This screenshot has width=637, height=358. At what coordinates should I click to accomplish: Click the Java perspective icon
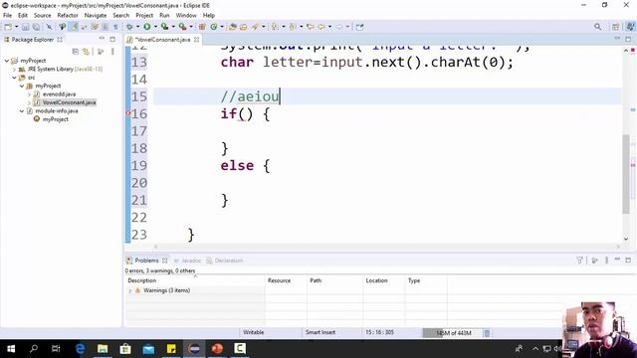tap(630, 27)
